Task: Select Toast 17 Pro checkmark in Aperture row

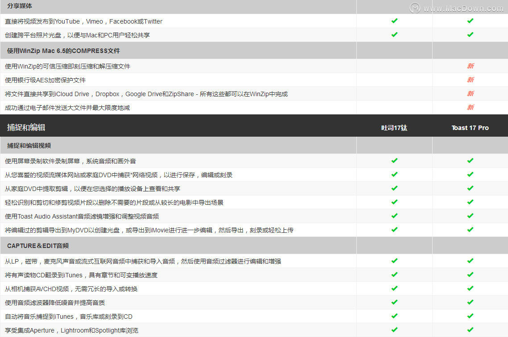Action: [x=471, y=330]
